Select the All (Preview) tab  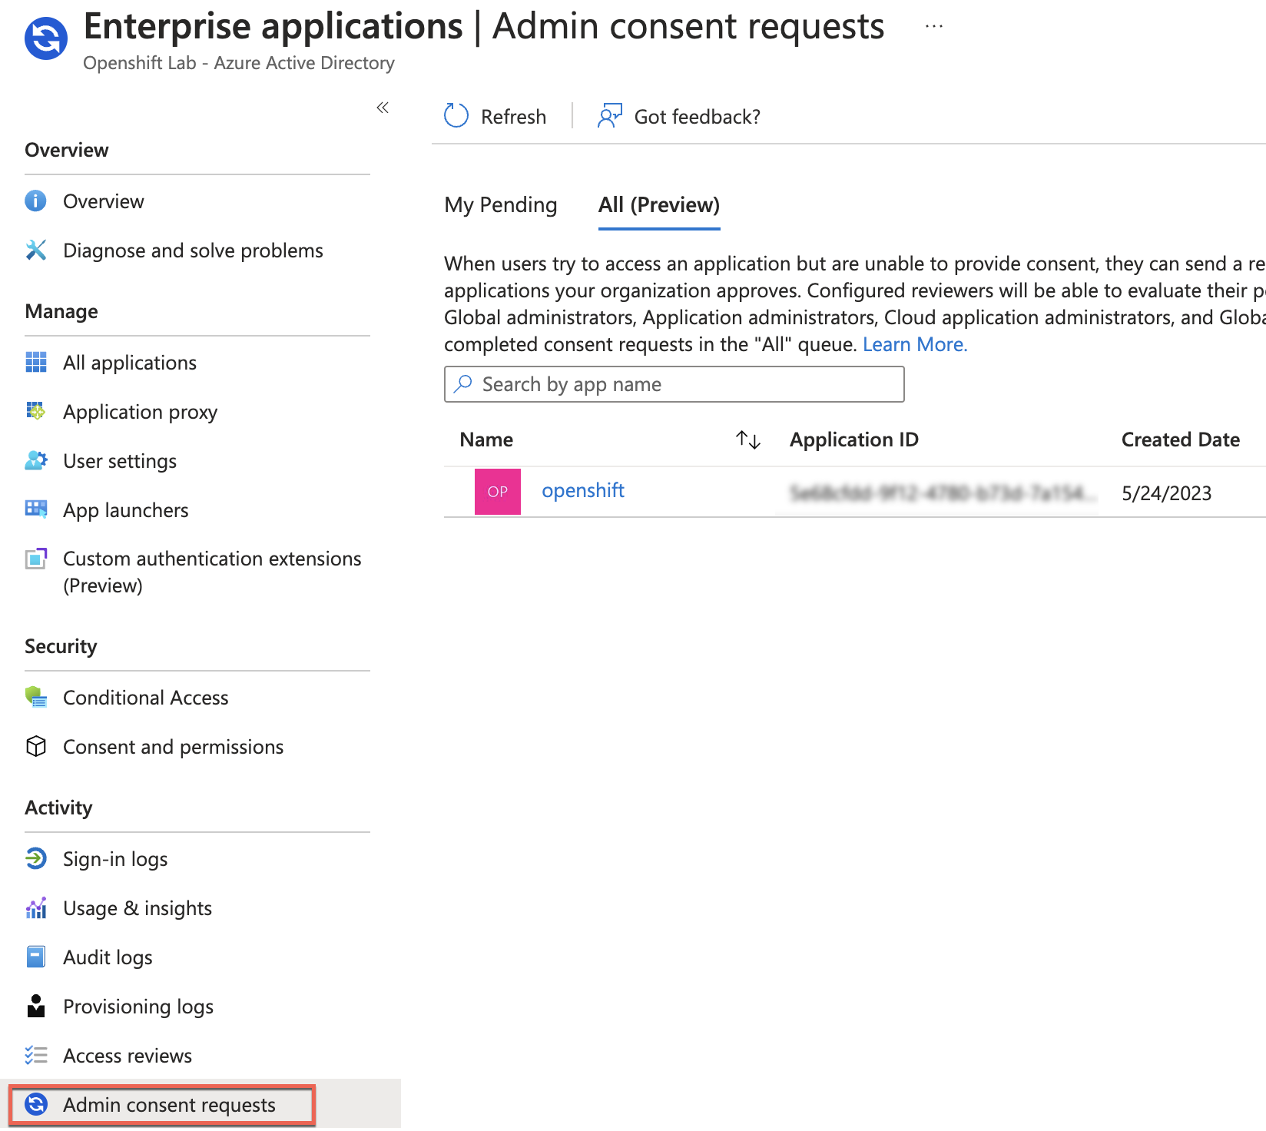pyautogui.click(x=658, y=204)
